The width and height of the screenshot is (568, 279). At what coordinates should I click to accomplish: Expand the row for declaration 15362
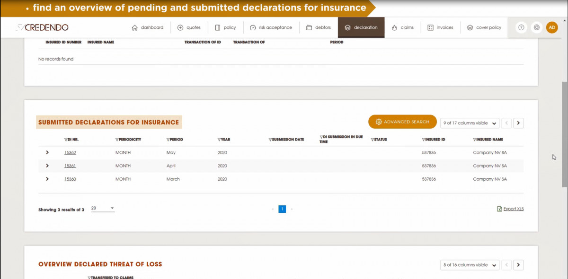click(47, 152)
